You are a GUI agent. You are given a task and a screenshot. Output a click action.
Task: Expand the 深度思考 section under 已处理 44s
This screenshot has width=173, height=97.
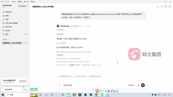pos(60,34)
